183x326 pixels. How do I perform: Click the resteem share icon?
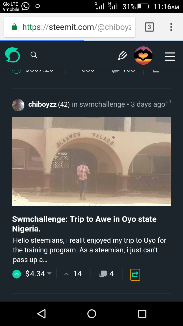[135, 274]
